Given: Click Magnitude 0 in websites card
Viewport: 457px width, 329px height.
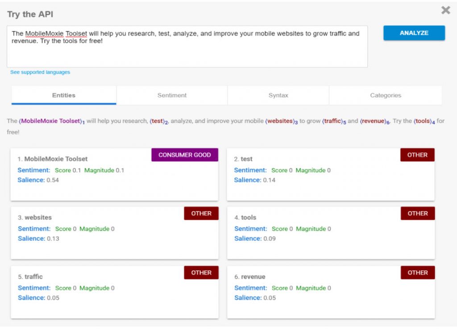Looking at the screenshot, I should [x=97, y=229].
